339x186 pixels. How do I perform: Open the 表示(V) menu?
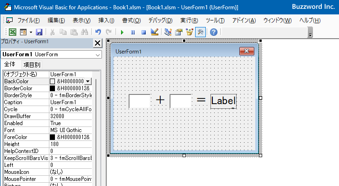point(81,20)
